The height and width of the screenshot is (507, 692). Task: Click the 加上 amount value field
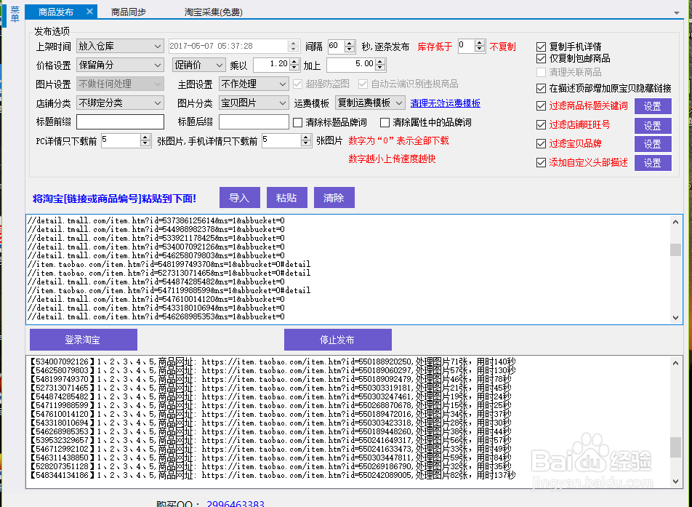point(351,65)
